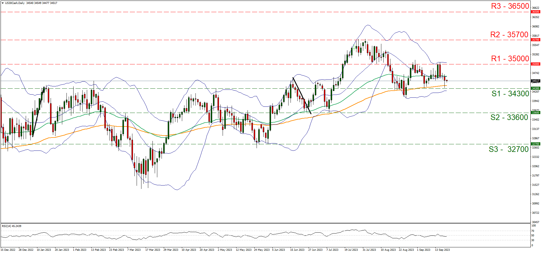Click the R2 - 35700 resistance label
The image size is (542, 253).
click(509, 34)
